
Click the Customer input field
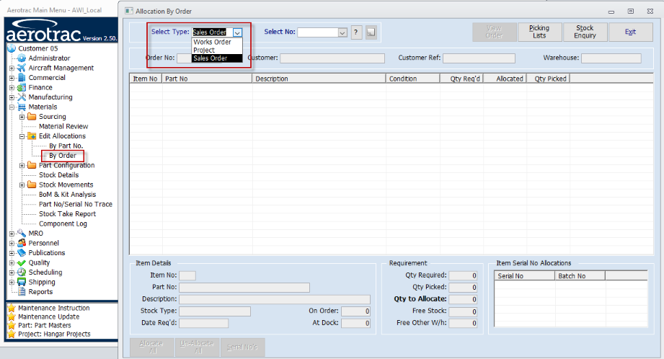[x=332, y=58]
